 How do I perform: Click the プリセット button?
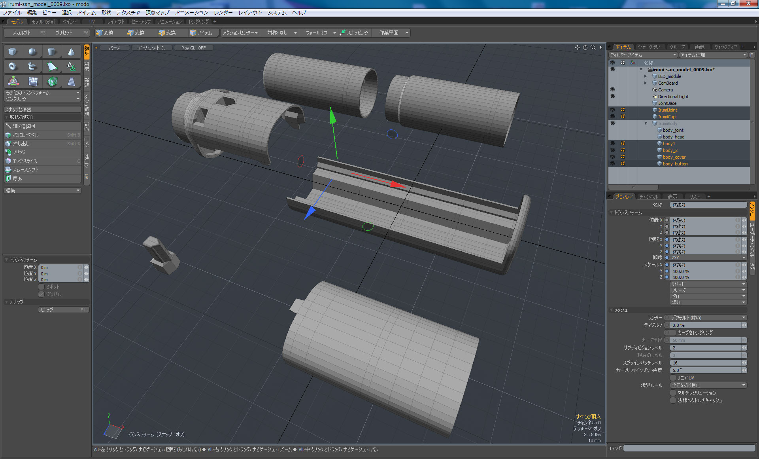pyautogui.click(x=68, y=33)
